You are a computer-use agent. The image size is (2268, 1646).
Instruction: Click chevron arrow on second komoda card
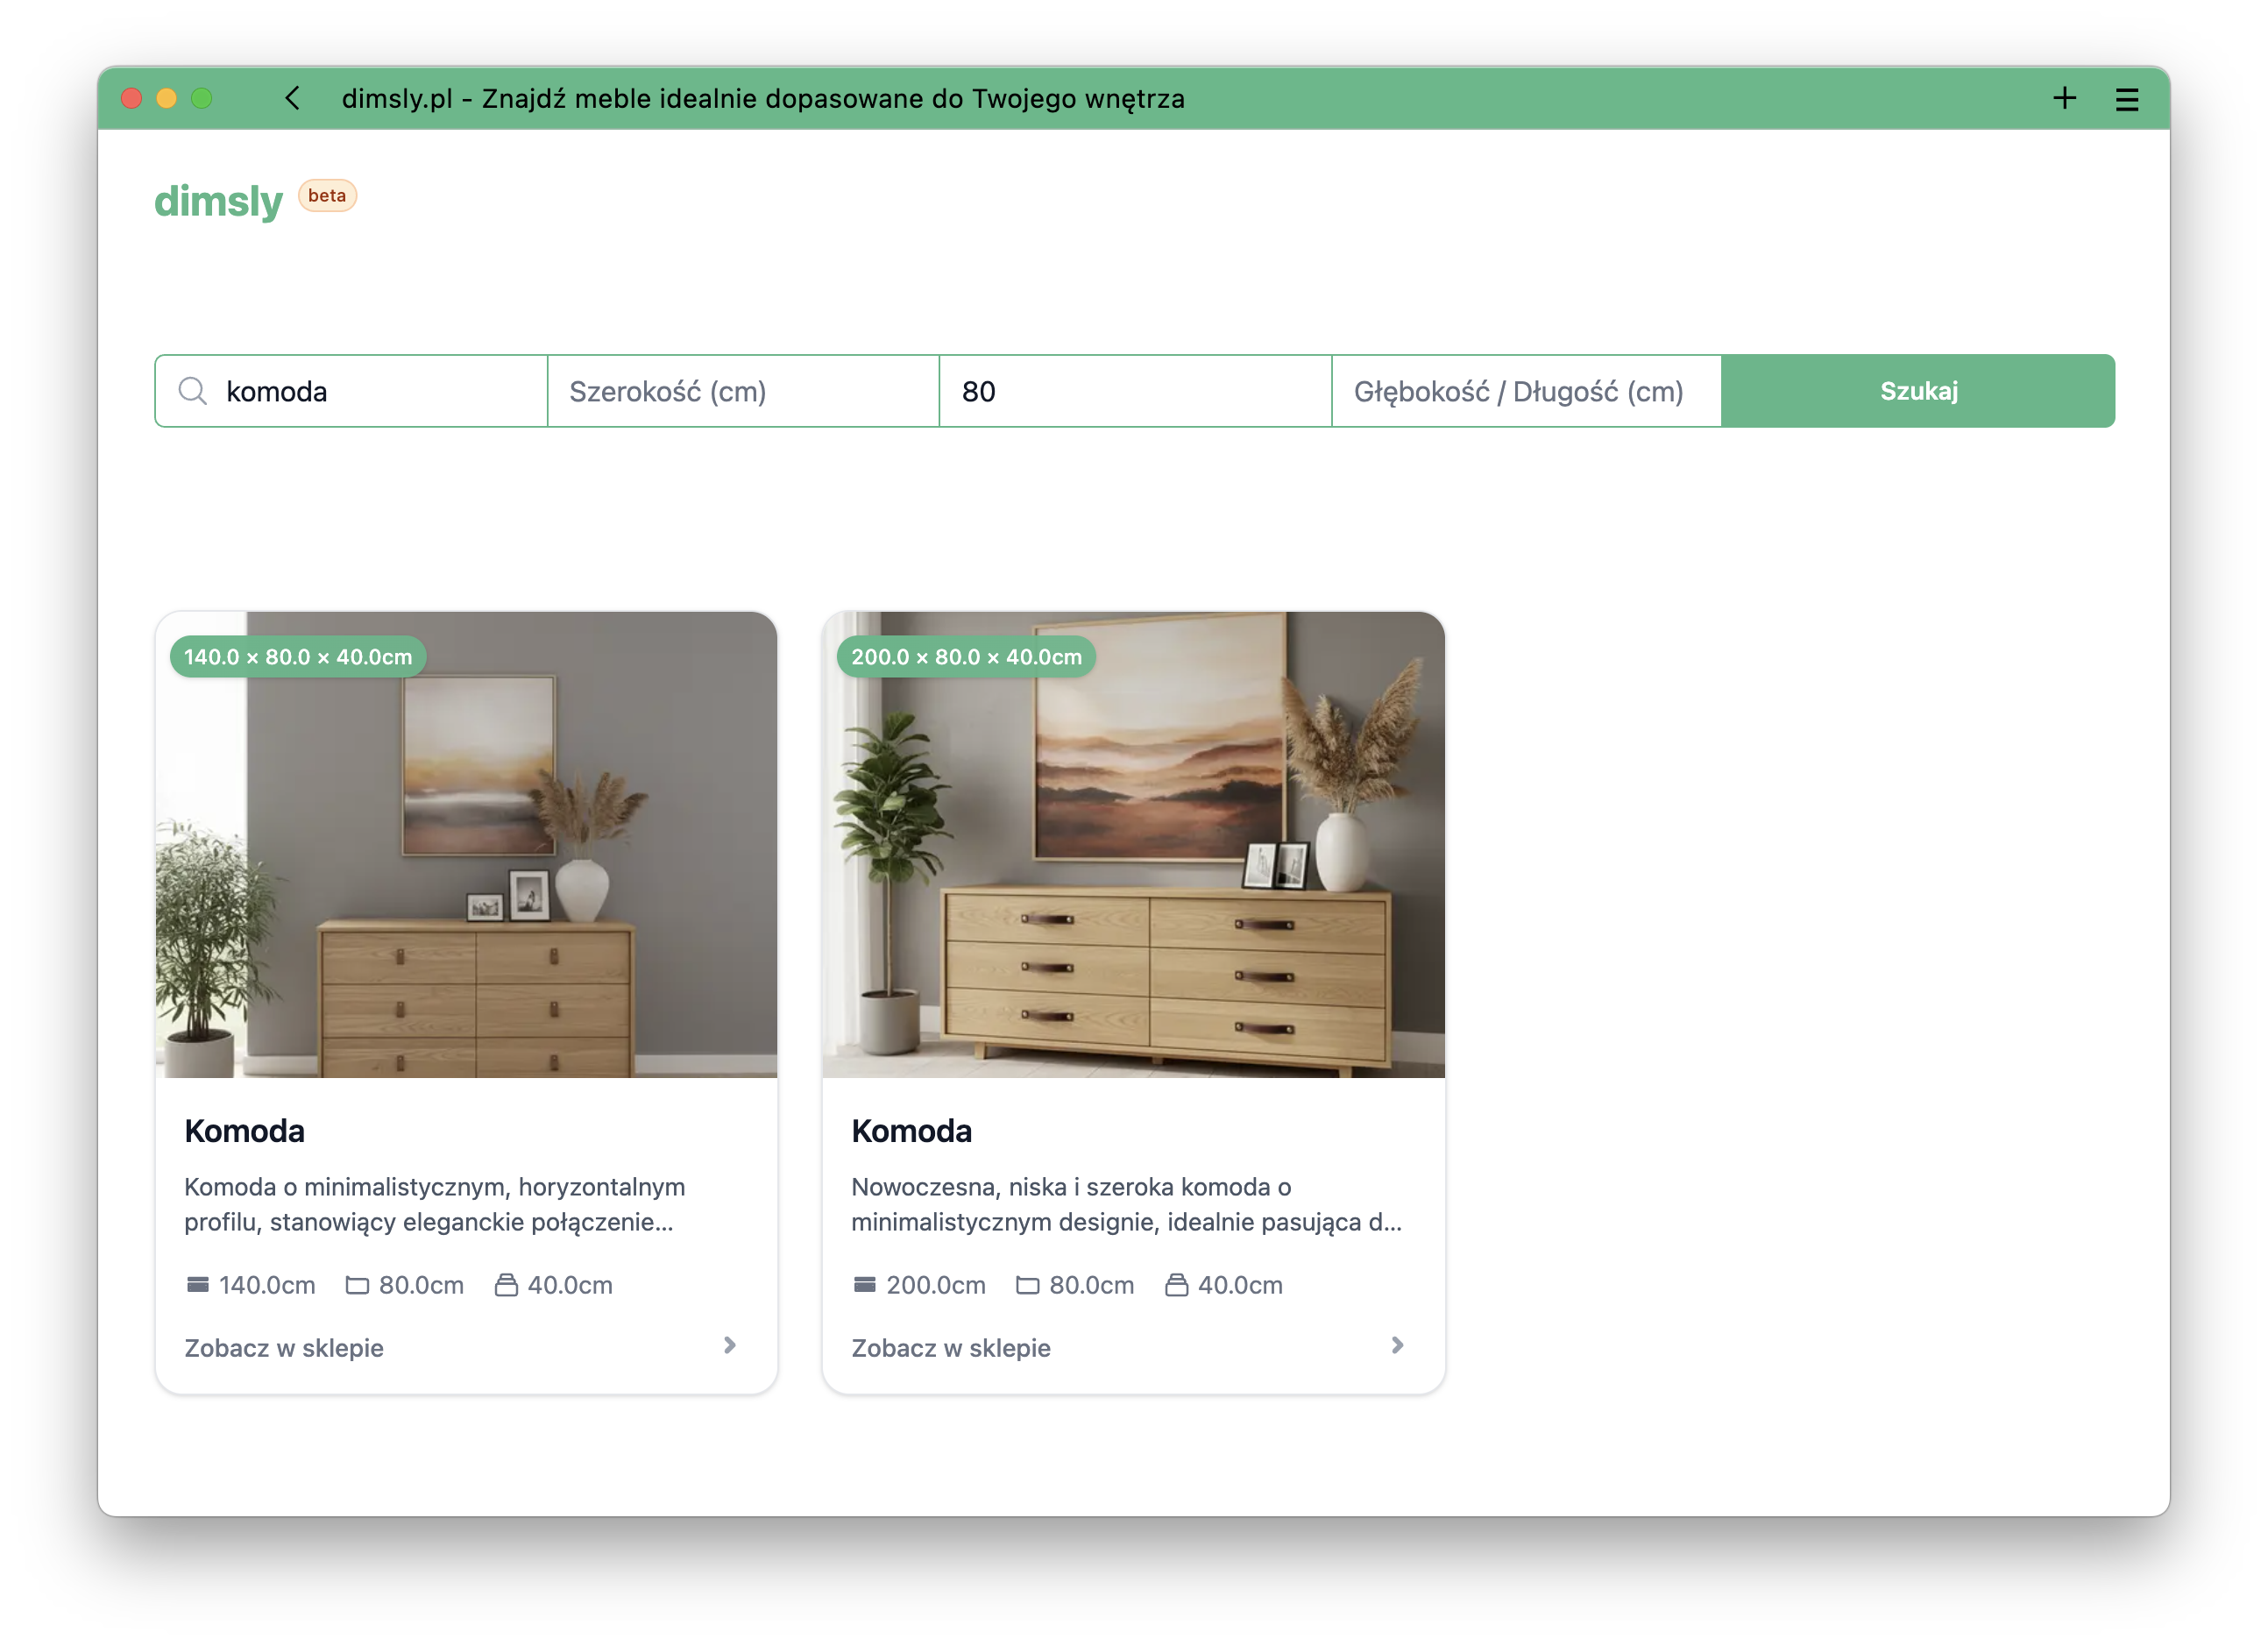(1397, 1346)
